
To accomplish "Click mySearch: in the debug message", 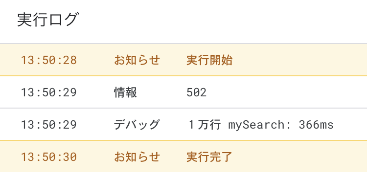I will click(x=259, y=125).
